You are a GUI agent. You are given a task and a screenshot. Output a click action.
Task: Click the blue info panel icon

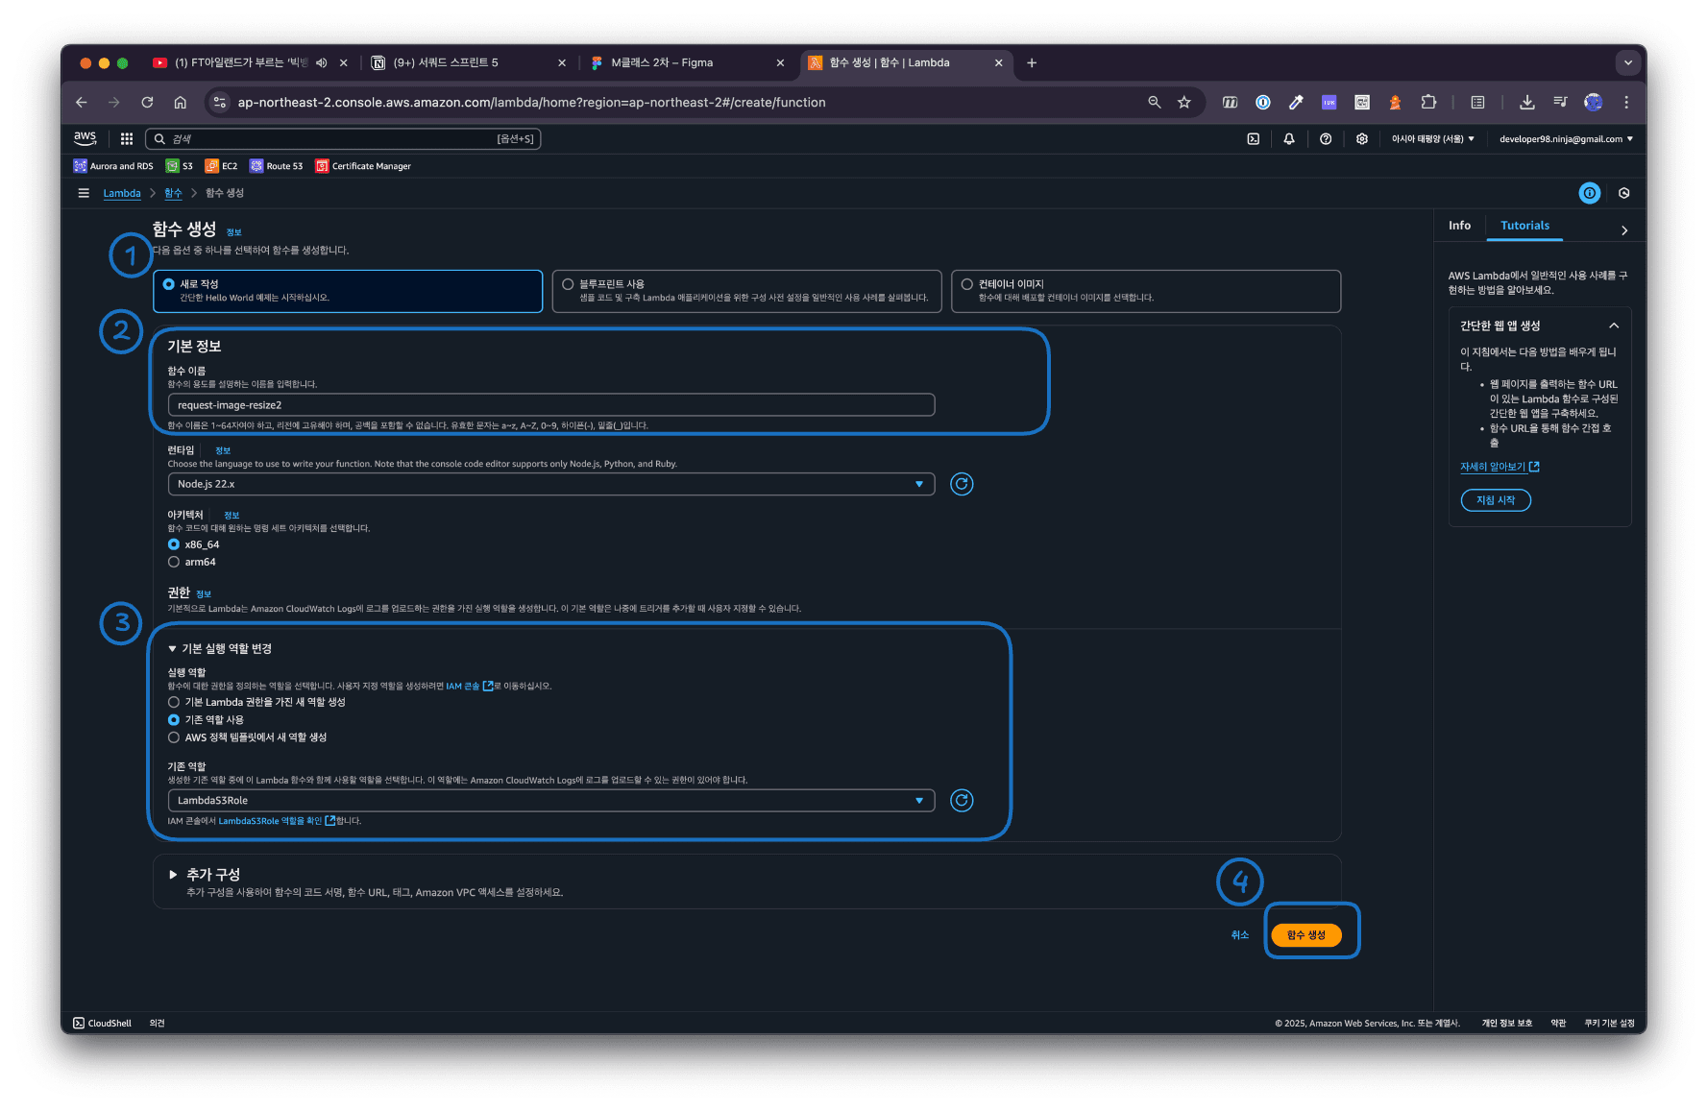point(1590,193)
